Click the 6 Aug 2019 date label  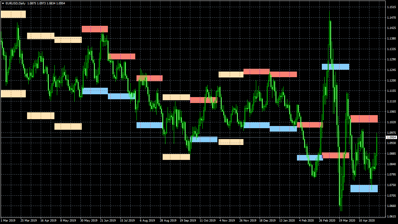tap(147, 221)
